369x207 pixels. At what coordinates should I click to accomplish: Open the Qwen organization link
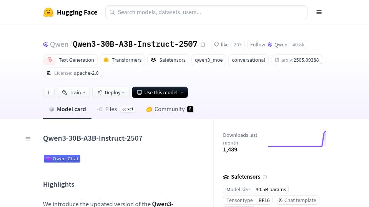tap(59, 44)
